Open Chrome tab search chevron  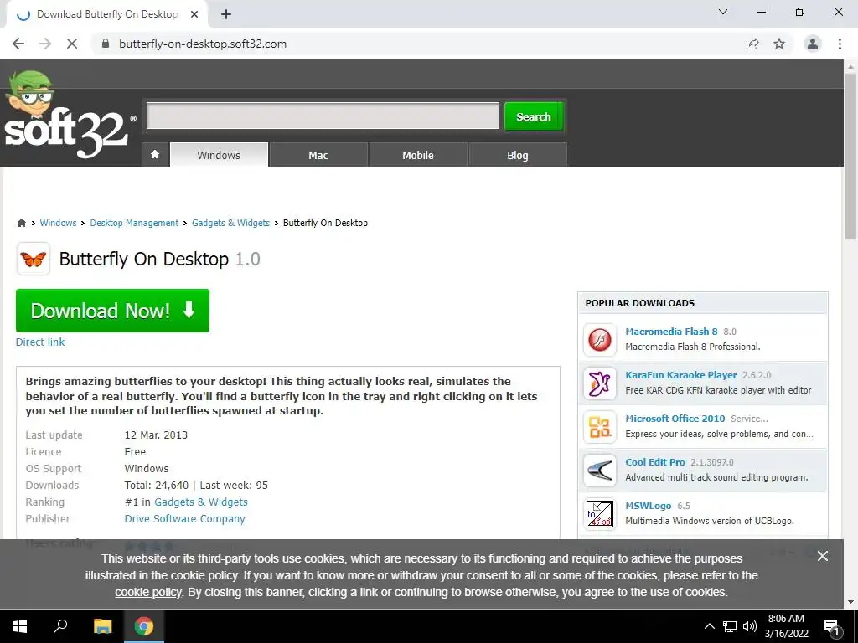(723, 12)
